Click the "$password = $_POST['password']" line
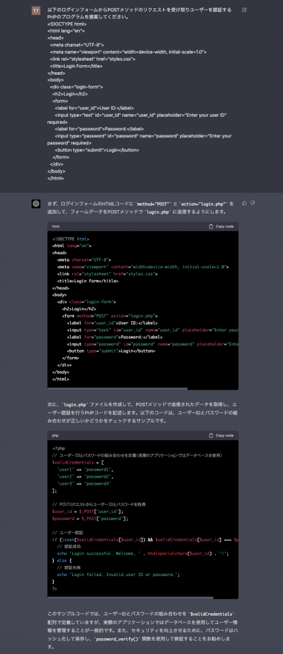 tap(89, 519)
